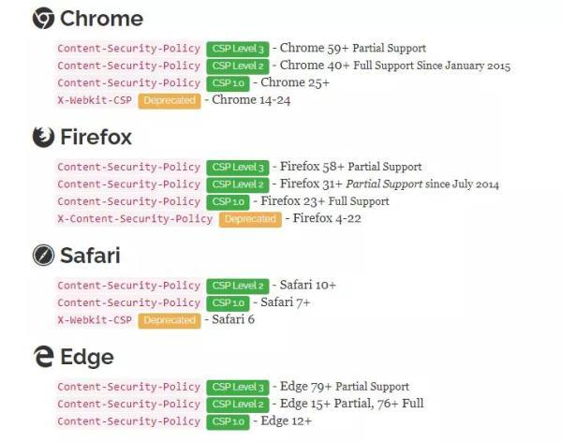The width and height of the screenshot is (562, 442).
Task: Click the Deprecated badge next to Firefox 4-22
Action: (x=250, y=219)
